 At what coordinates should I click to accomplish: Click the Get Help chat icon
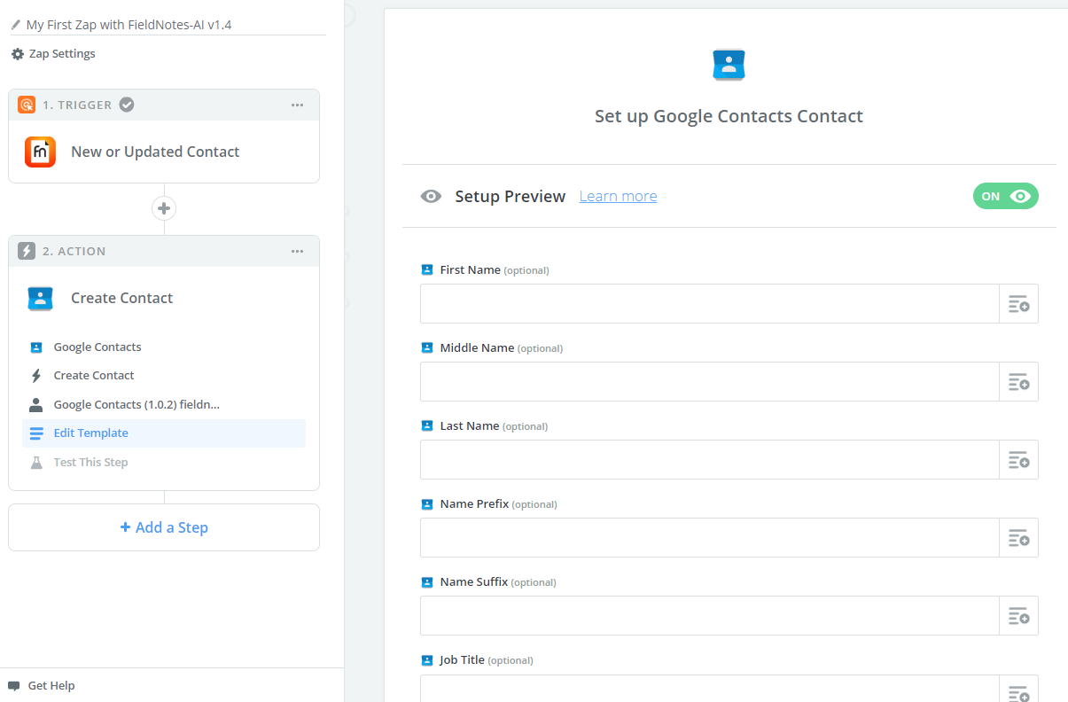[14, 686]
